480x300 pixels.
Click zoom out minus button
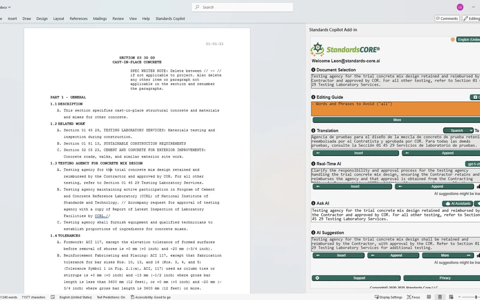459,297
